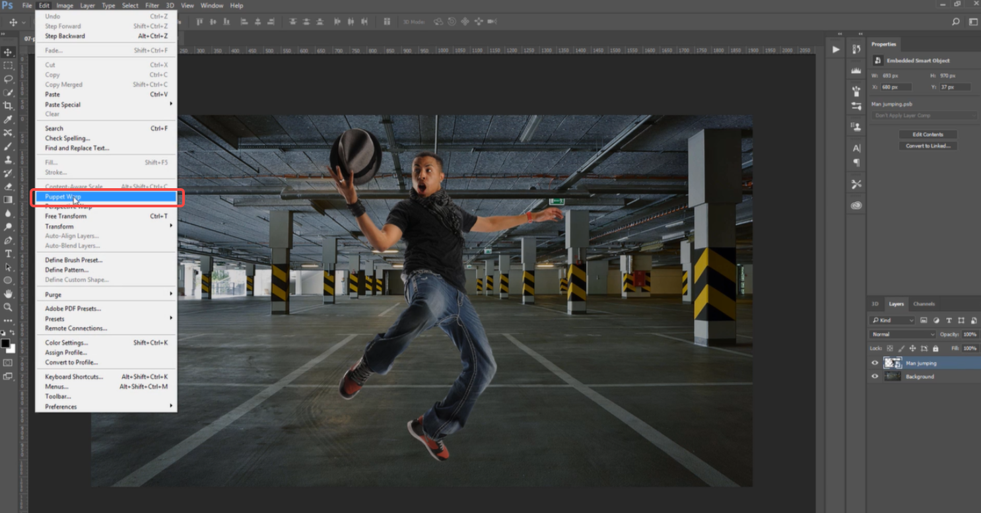
Task: Open the Normal blend mode dropdown
Action: 902,334
